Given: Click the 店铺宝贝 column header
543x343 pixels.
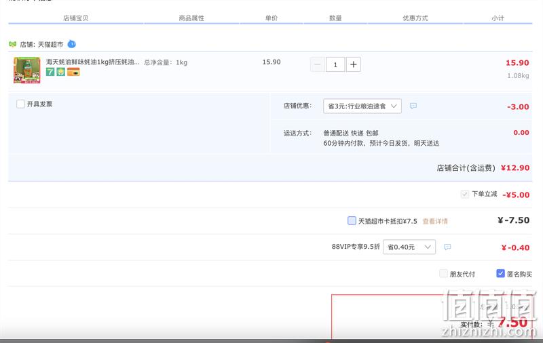Looking at the screenshot, I should coord(75,18).
